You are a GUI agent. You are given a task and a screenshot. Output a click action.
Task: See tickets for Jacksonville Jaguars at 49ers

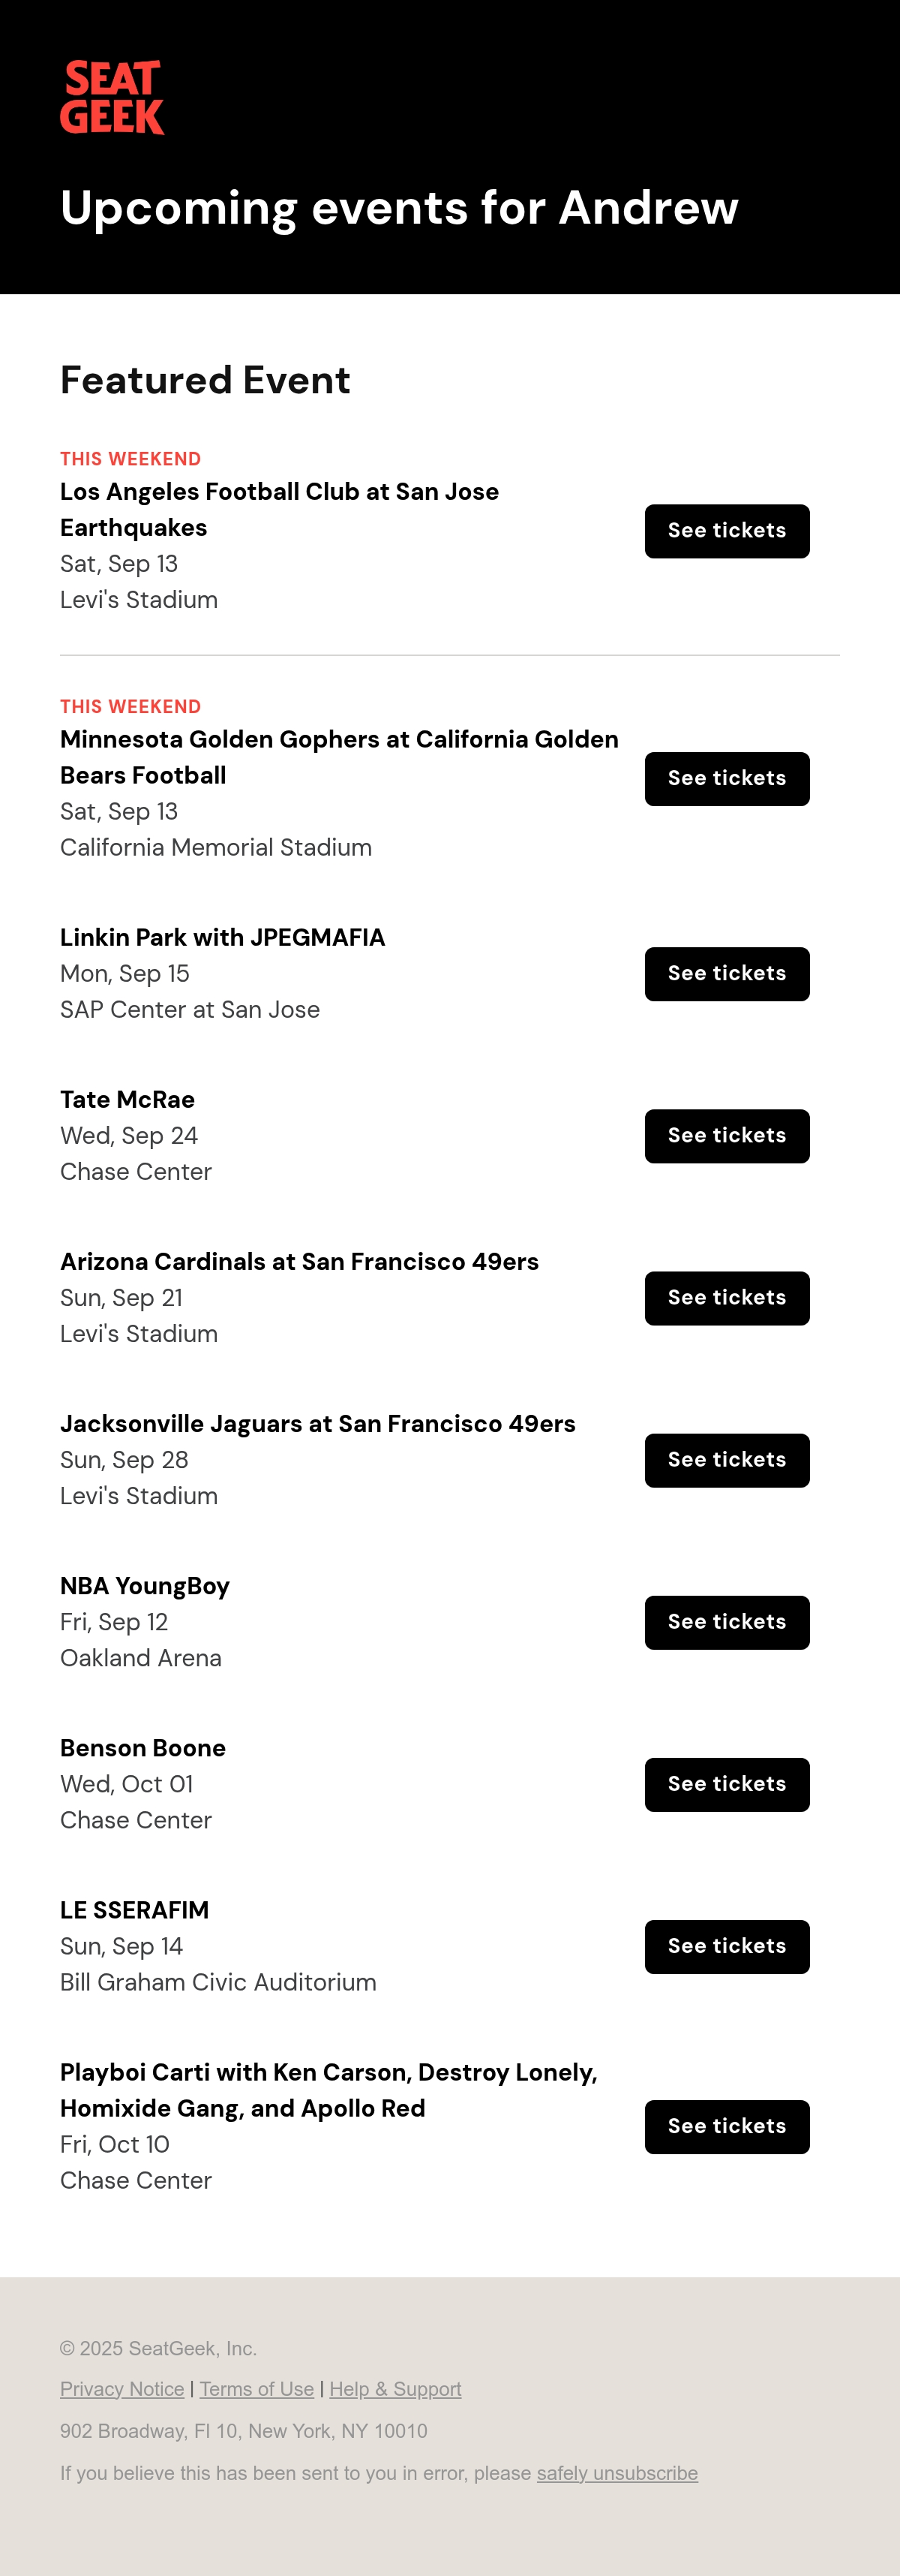pyautogui.click(x=726, y=1460)
